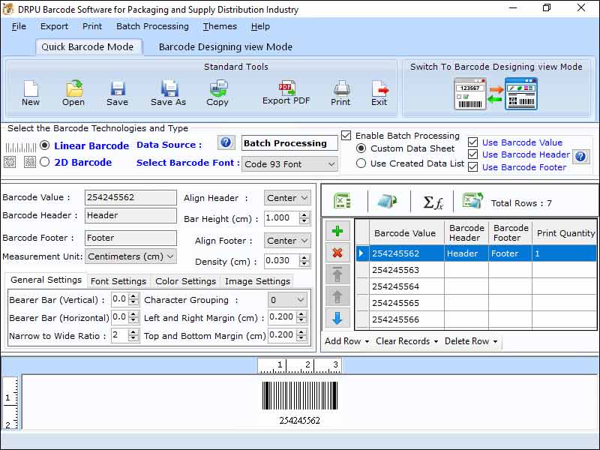Disable Enable Batch Processing
Viewport: 600px width, 450px height.
(x=346, y=136)
